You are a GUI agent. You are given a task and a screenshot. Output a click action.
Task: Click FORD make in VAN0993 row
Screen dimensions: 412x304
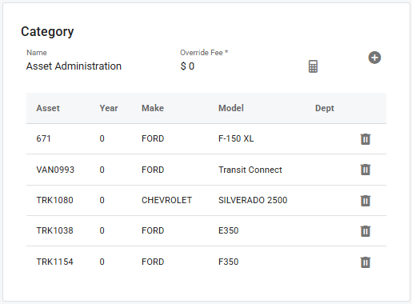153,170
